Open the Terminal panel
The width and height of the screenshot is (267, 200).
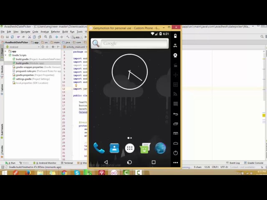(67, 163)
